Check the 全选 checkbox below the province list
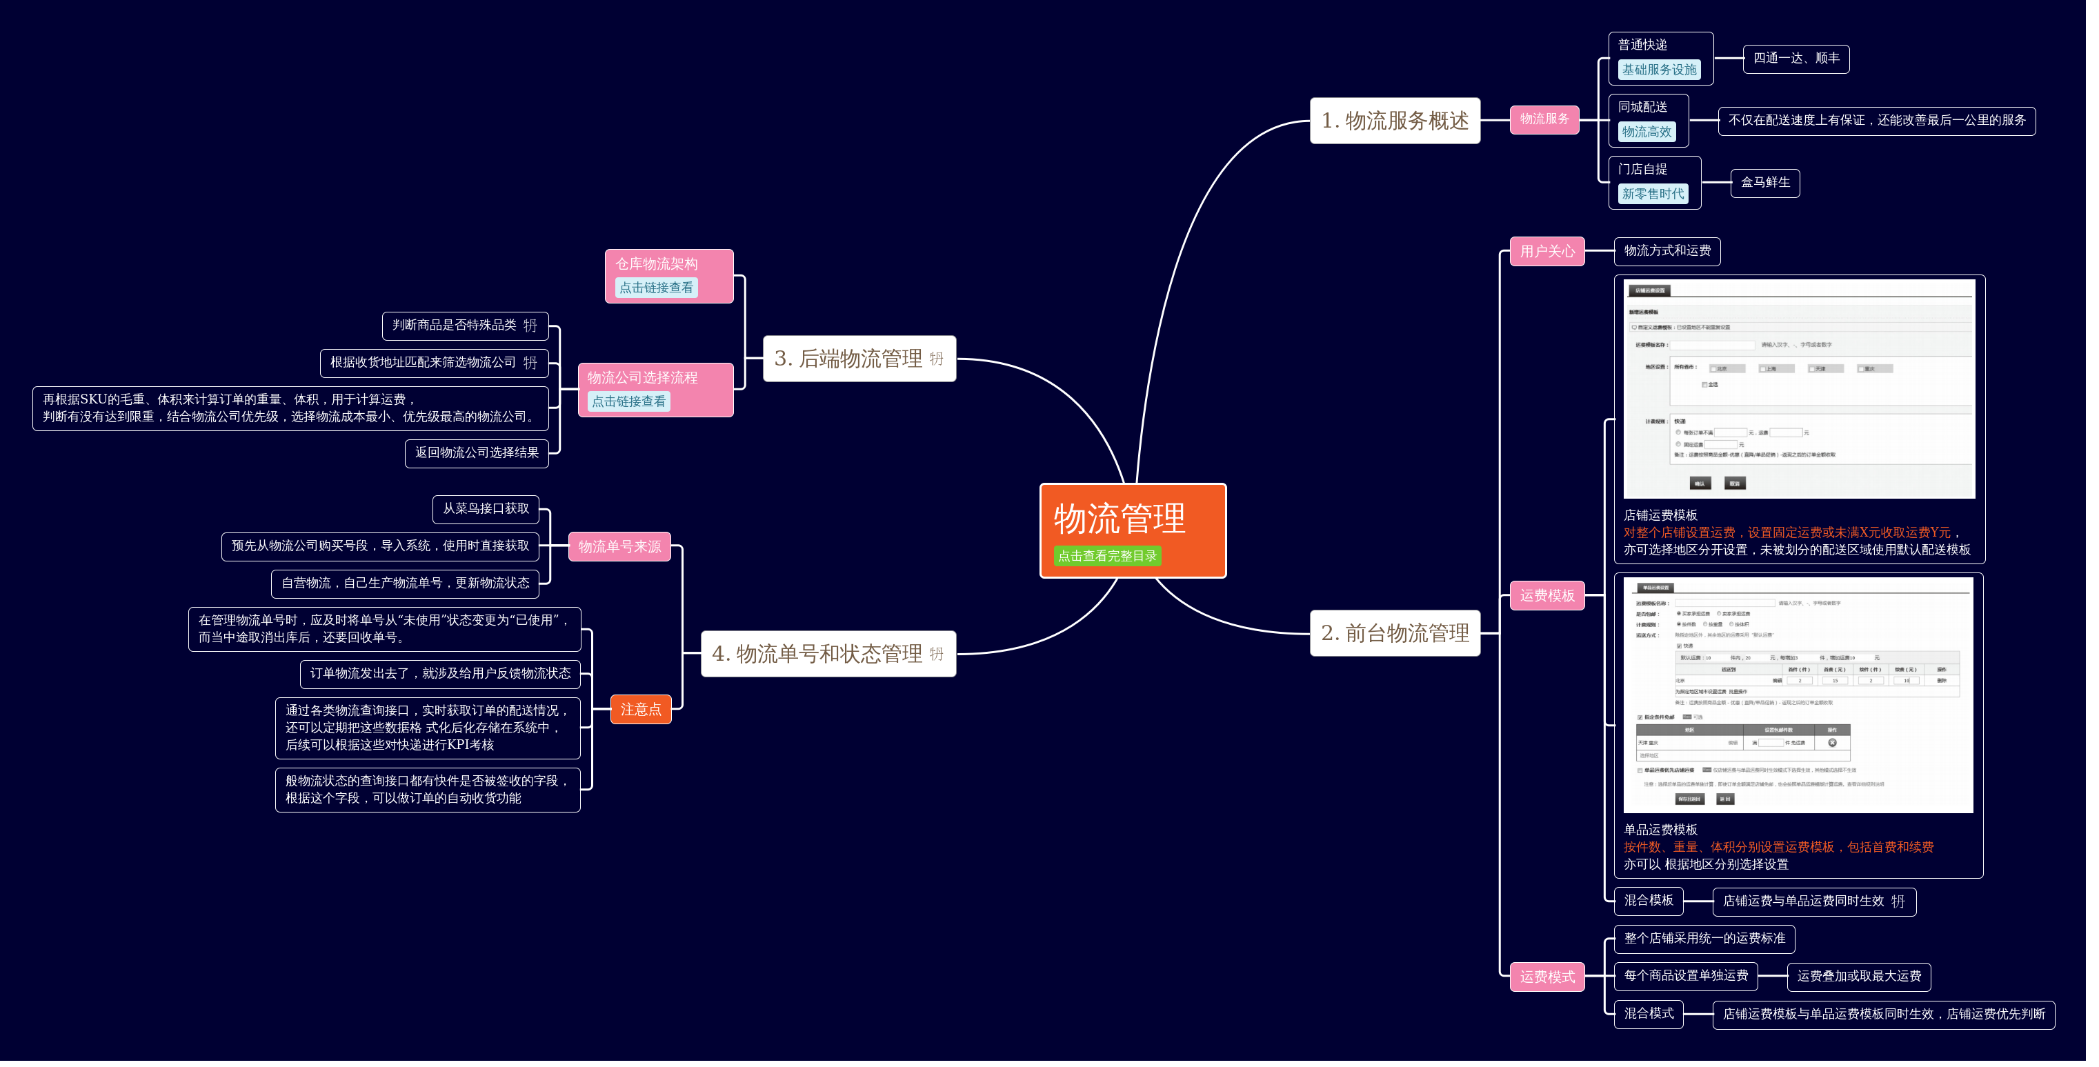The image size is (2099, 1067). [1704, 386]
